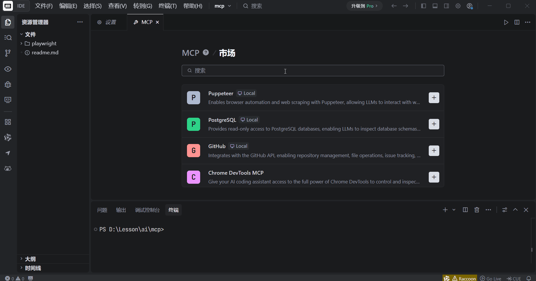Open the account profile icon

[470, 6]
